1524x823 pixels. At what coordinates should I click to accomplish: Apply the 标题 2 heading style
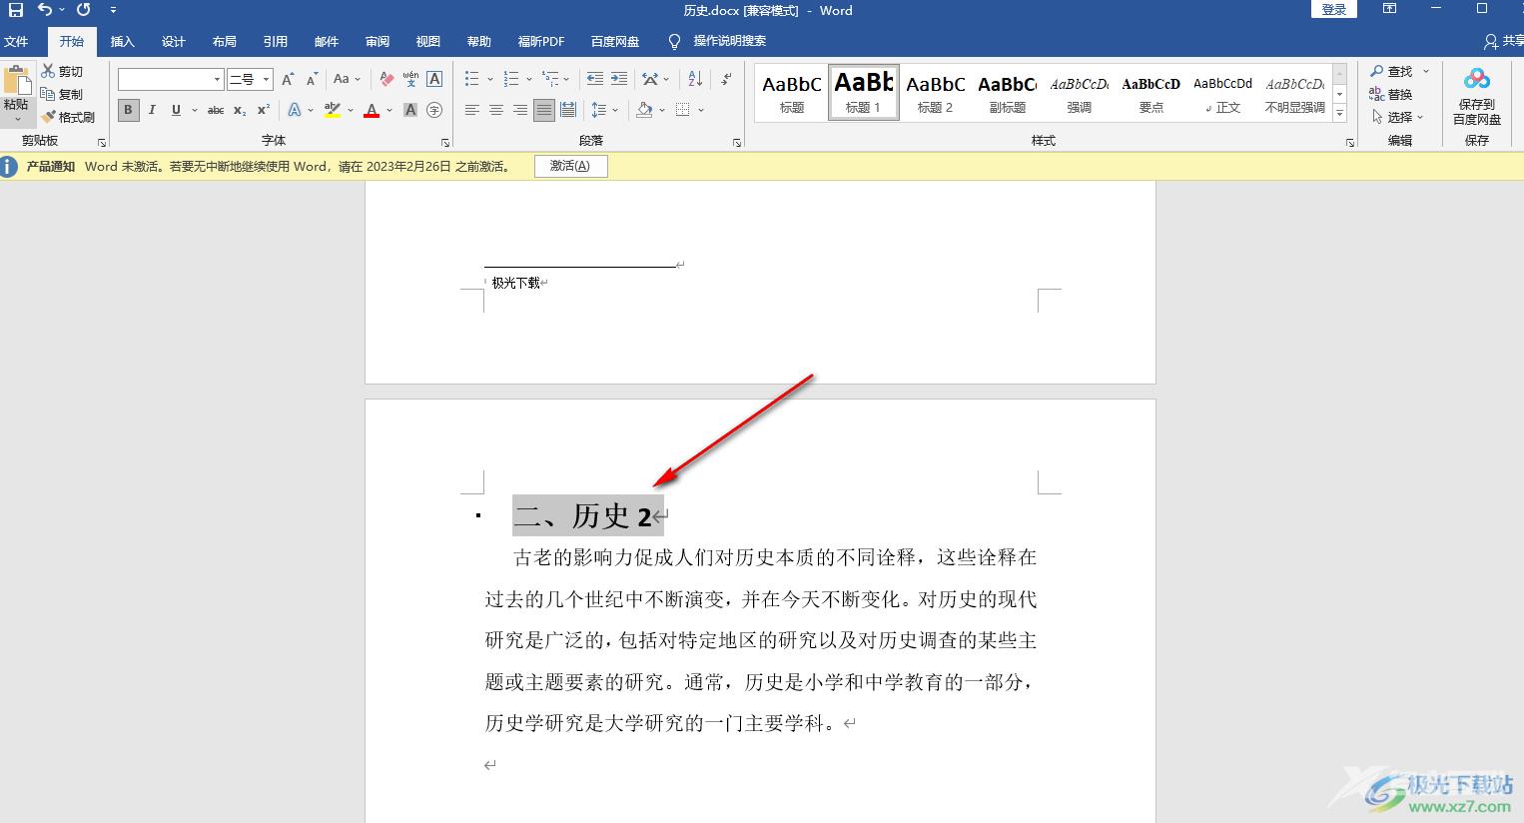point(936,93)
